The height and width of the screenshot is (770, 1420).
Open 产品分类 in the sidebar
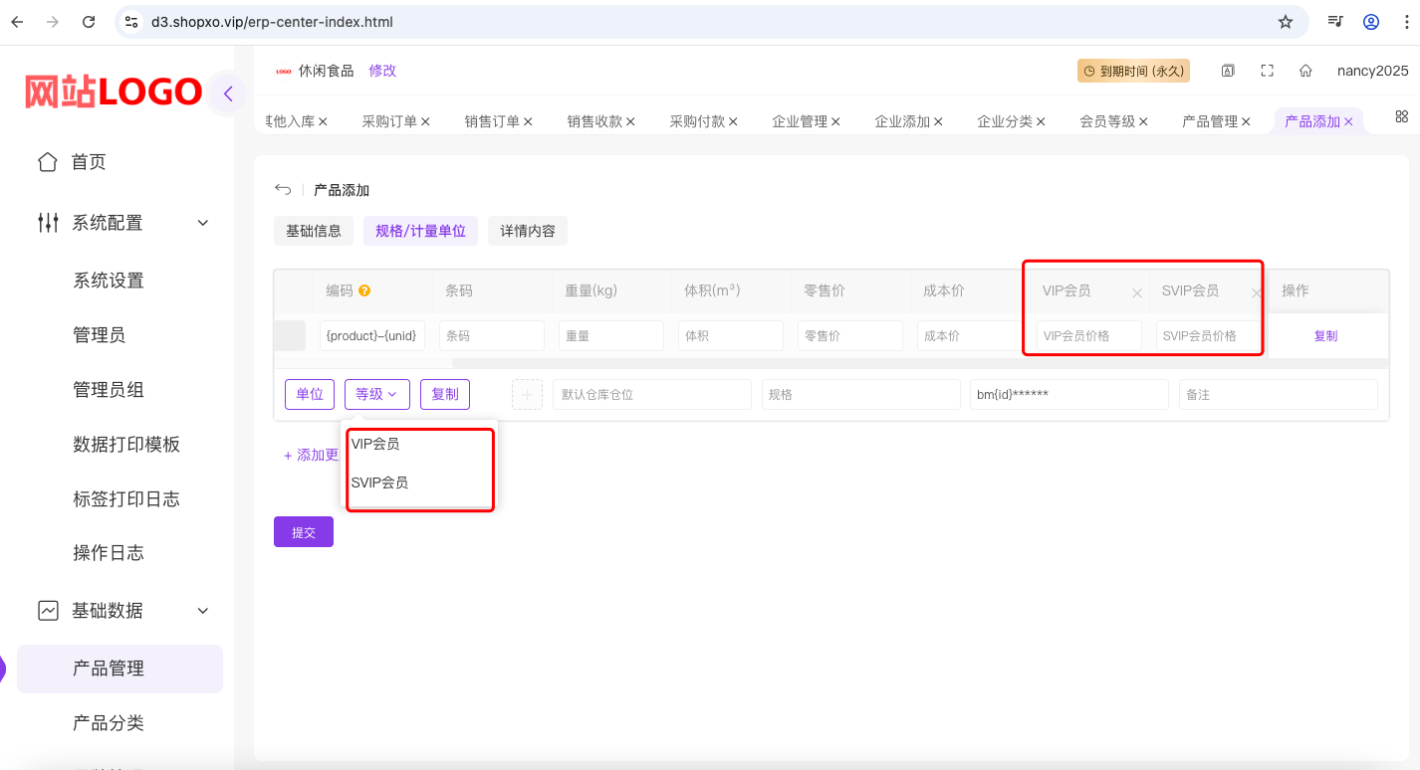(109, 723)
